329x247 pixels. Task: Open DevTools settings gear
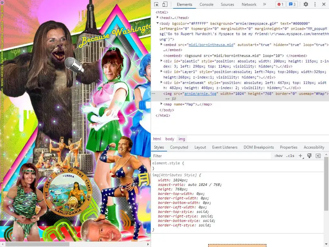tap(306, 5)
